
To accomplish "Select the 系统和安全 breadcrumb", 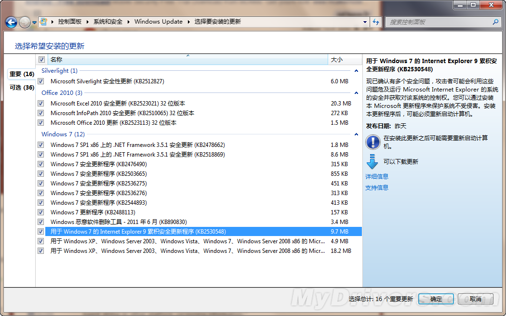I will tap(108, 22).
